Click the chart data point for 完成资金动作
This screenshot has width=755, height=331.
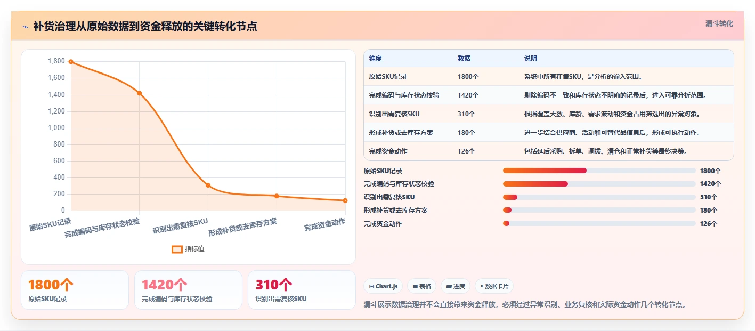345,200
